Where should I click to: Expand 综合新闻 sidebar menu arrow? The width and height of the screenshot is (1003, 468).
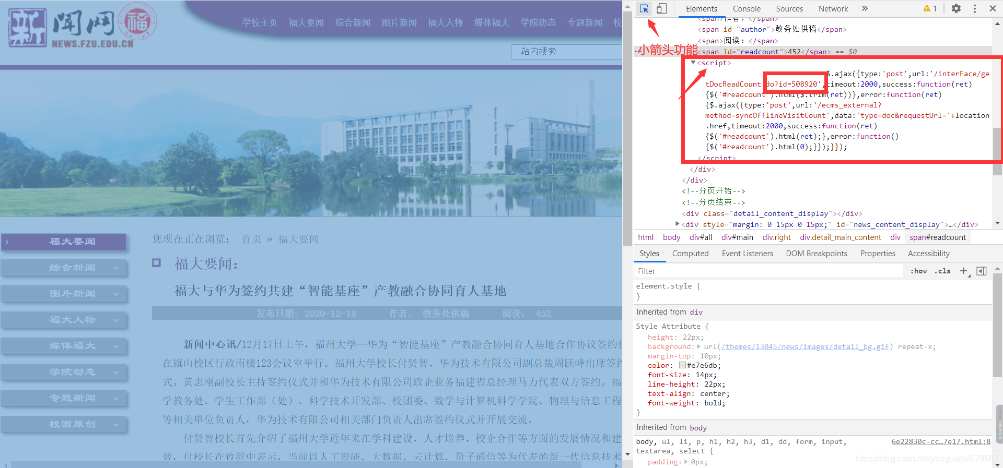point(116,268)
